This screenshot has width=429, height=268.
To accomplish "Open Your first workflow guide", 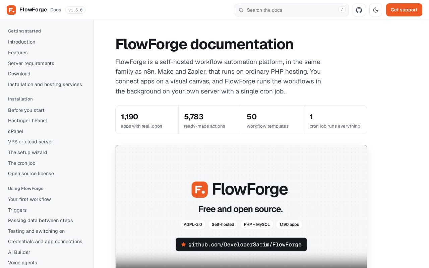I will 29,199.
